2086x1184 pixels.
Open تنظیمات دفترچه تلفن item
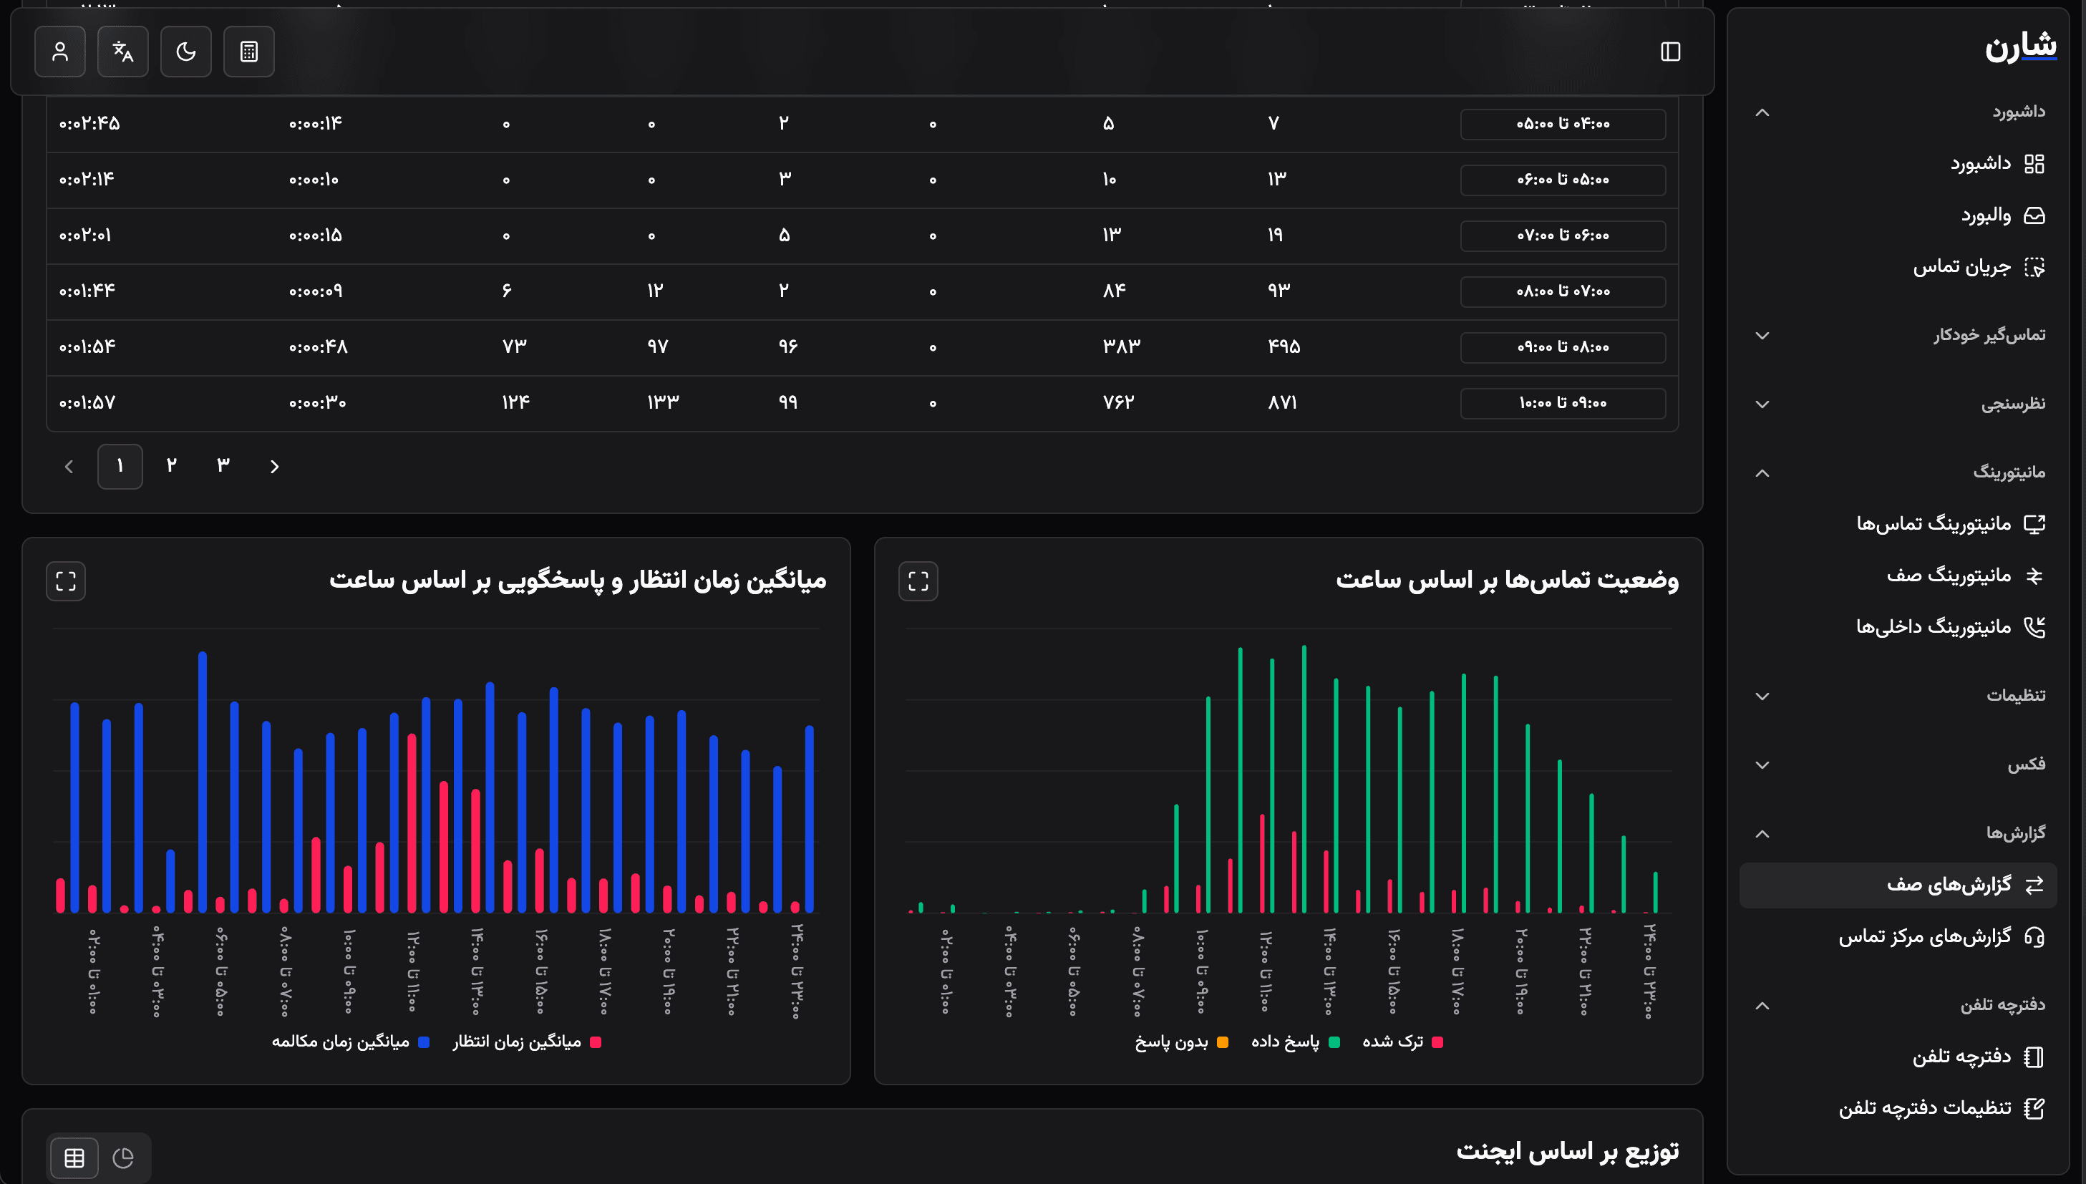click(1898, 1108)
